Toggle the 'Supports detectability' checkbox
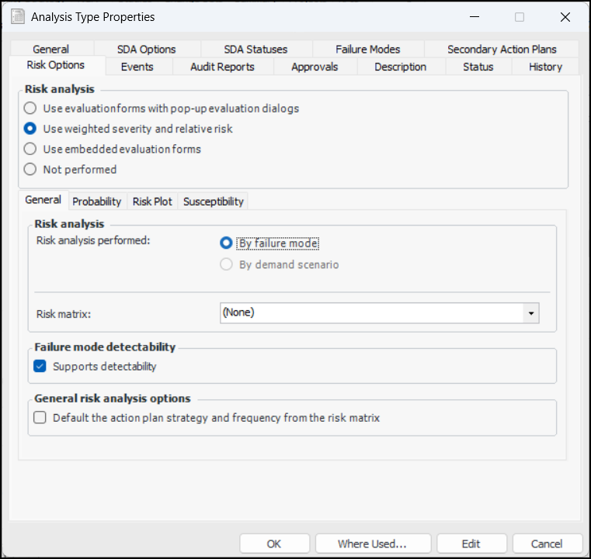Image resolution: width=591 pixels, height=559 pixels. coord(40,366)
